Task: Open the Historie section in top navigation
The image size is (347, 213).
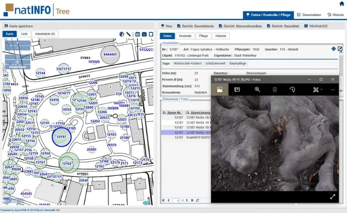Action: coord(335,15)
